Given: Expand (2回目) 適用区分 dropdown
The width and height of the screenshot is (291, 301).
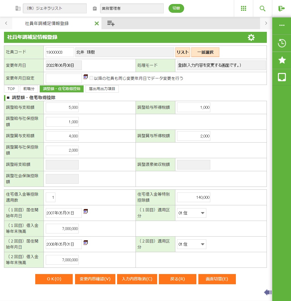Looking at the screenshot, I should [x=192, y=244].
